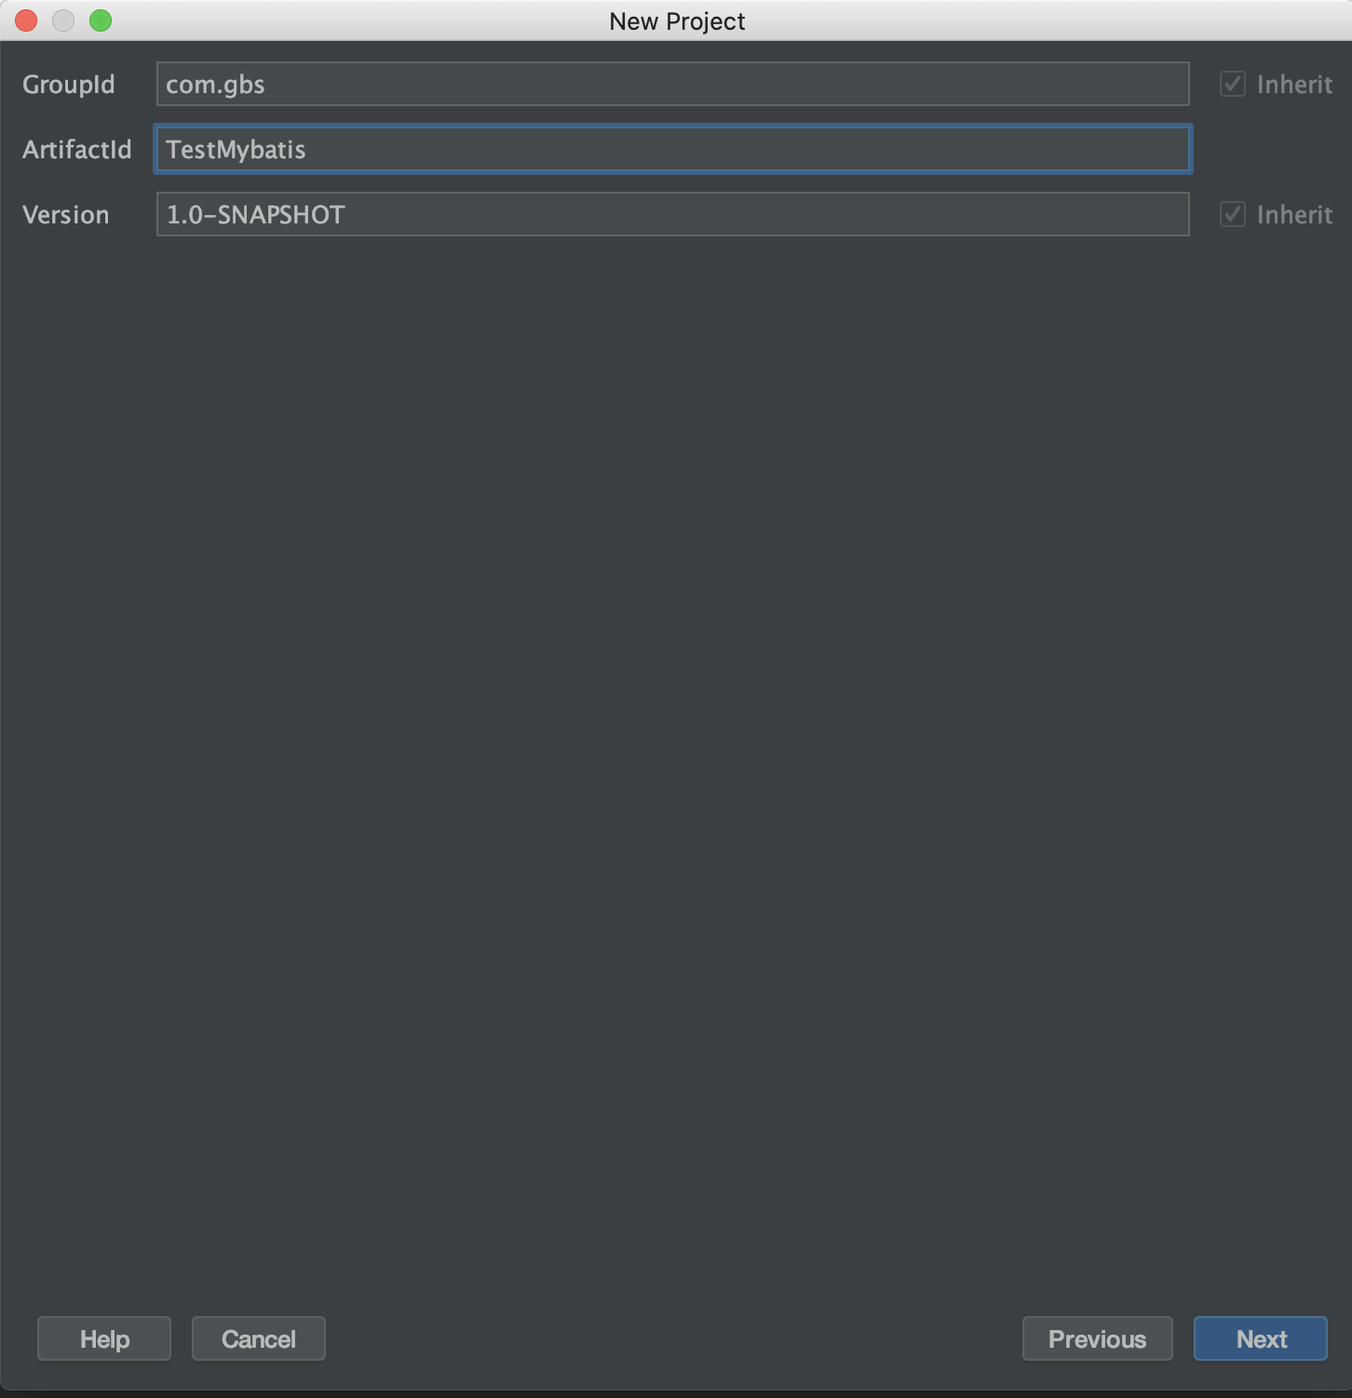Click the GroupId input field
Viewport: 1352px width, 1398px height.
coord(672,84)
